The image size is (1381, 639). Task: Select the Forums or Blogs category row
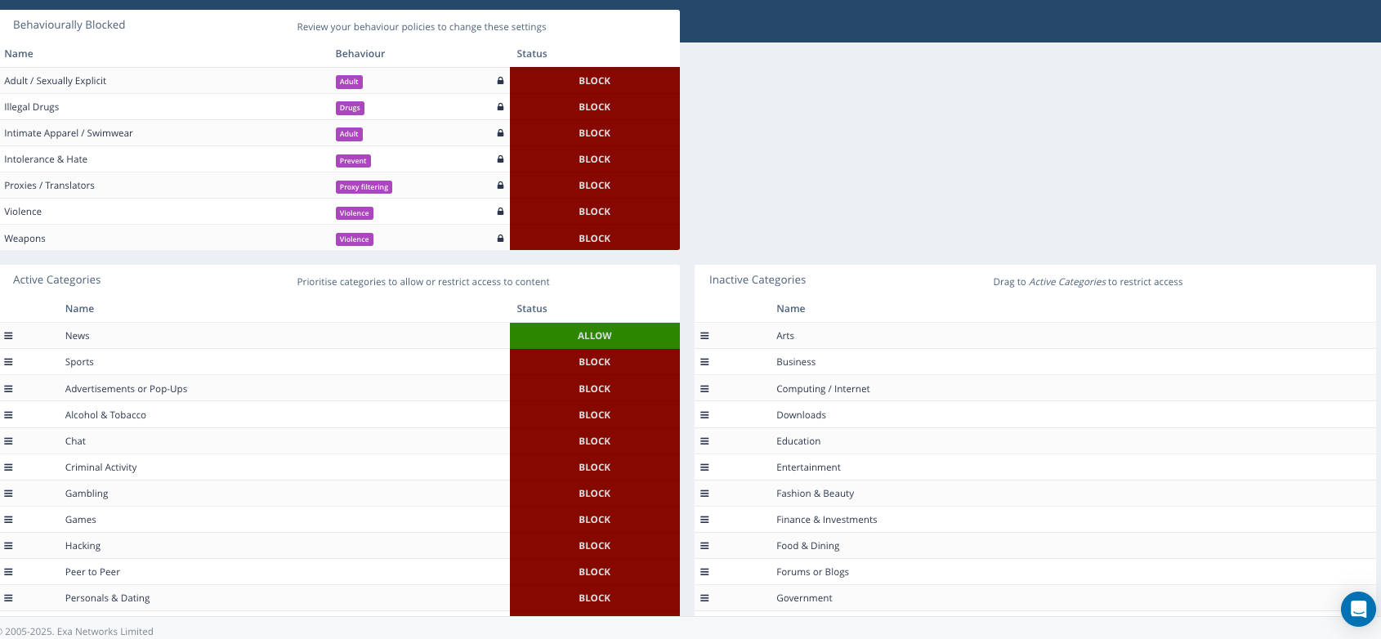[x=812, y=572]
